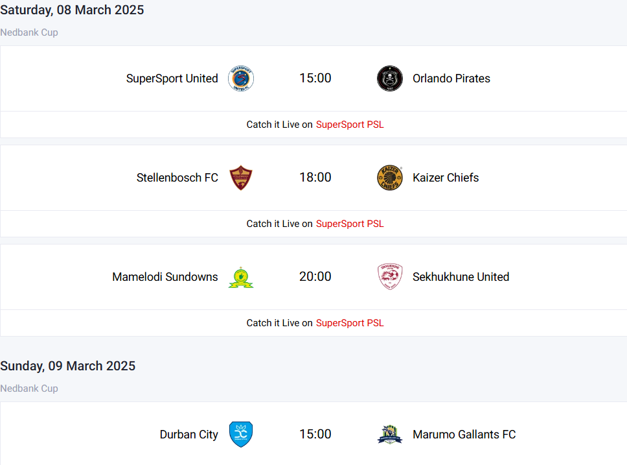Image resolution: width=627 pixels, height=465 pixels.
Task: Click the Durban City blue shield logo
Action: click(x=241, y=435)
